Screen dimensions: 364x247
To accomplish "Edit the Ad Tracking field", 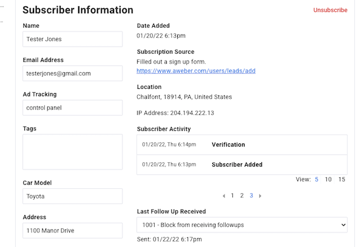I will (72, 108).
